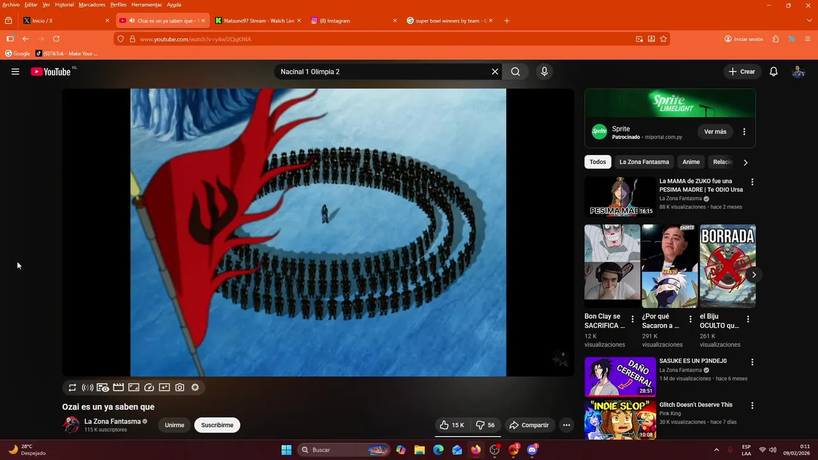
Task: Open a new browser tab with plus
Action: coord(507,20)
